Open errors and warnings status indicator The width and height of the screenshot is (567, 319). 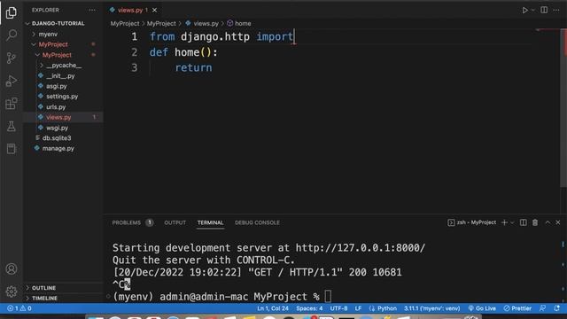(x=19, y=308)
